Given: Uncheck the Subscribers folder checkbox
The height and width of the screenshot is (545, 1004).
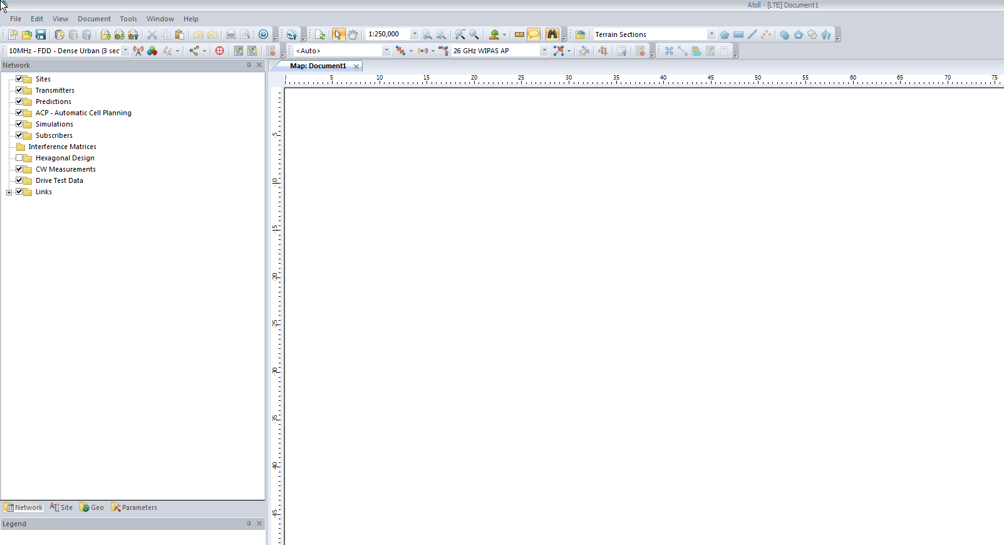Looking at the screenshot, I should (19, 135).
